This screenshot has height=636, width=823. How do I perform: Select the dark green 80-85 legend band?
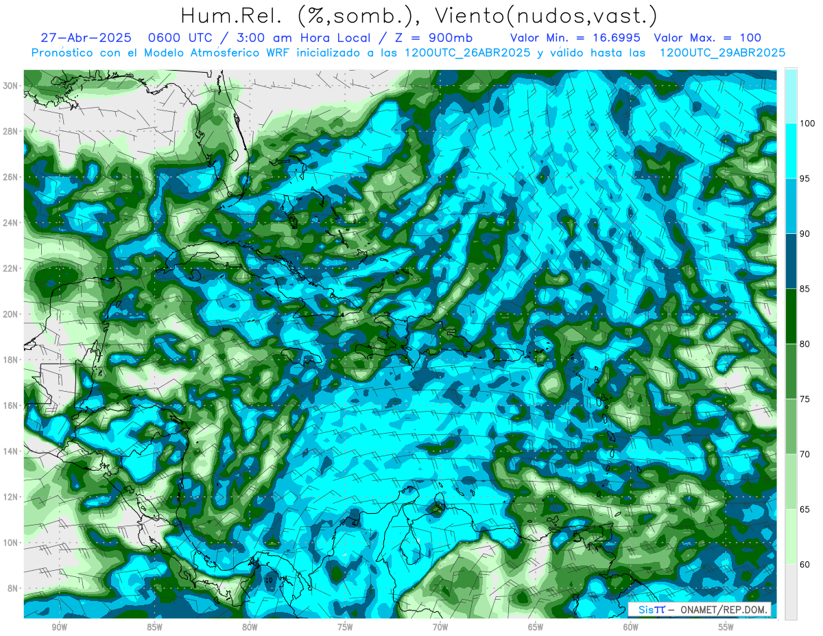791,316
